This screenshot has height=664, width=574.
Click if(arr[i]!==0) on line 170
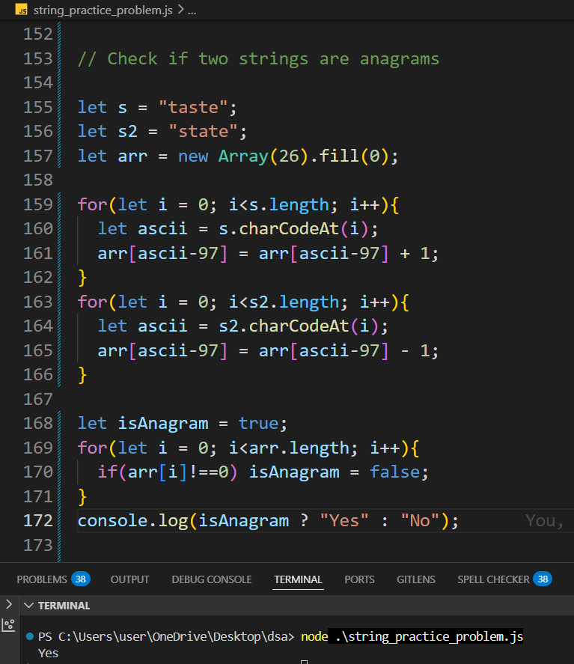[168, 472]
